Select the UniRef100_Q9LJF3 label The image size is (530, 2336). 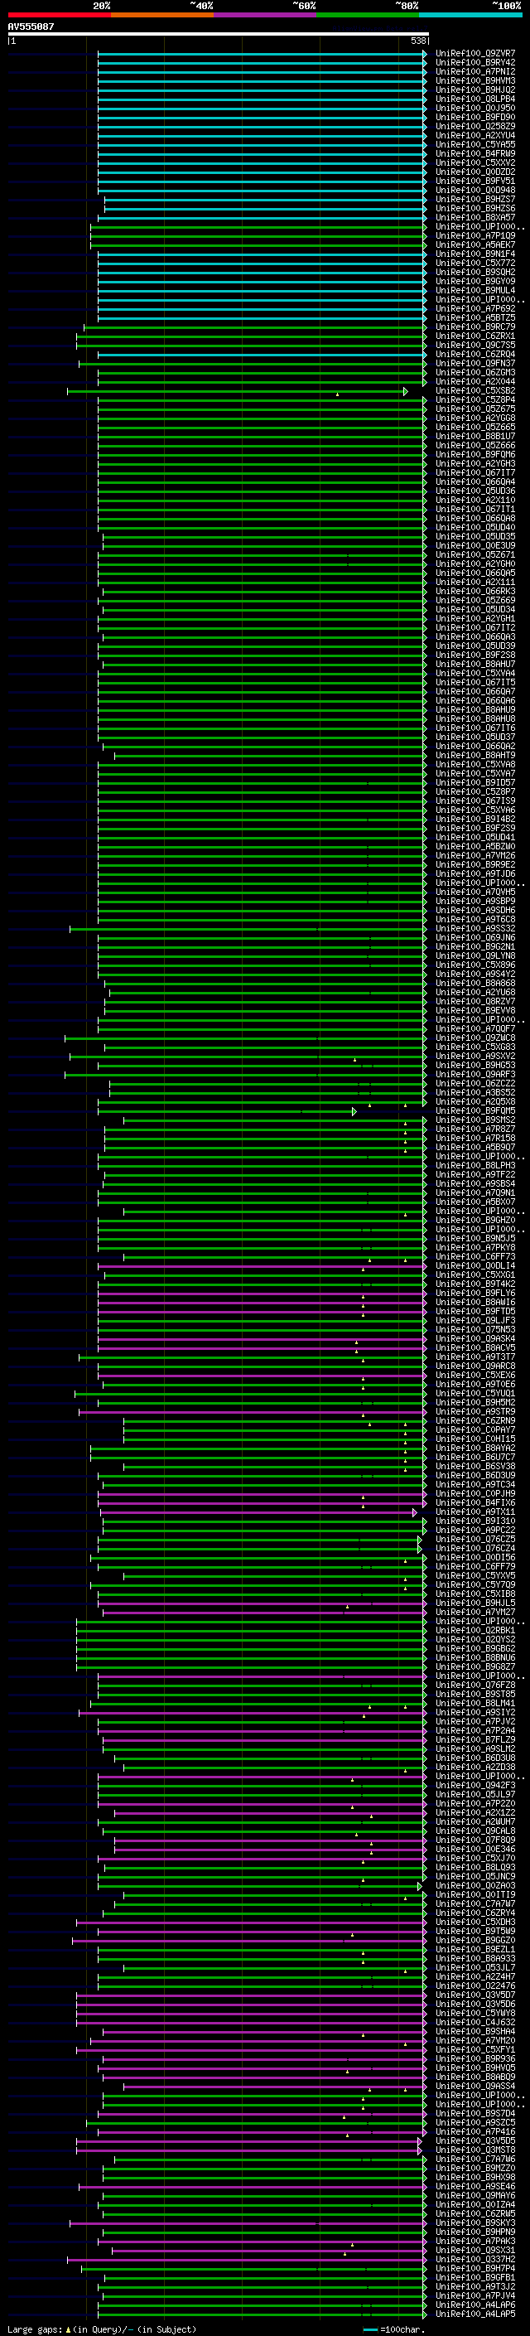[x=475, y=1320]
